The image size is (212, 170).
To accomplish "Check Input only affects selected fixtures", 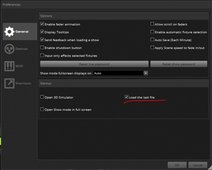I will pos(42,56).
